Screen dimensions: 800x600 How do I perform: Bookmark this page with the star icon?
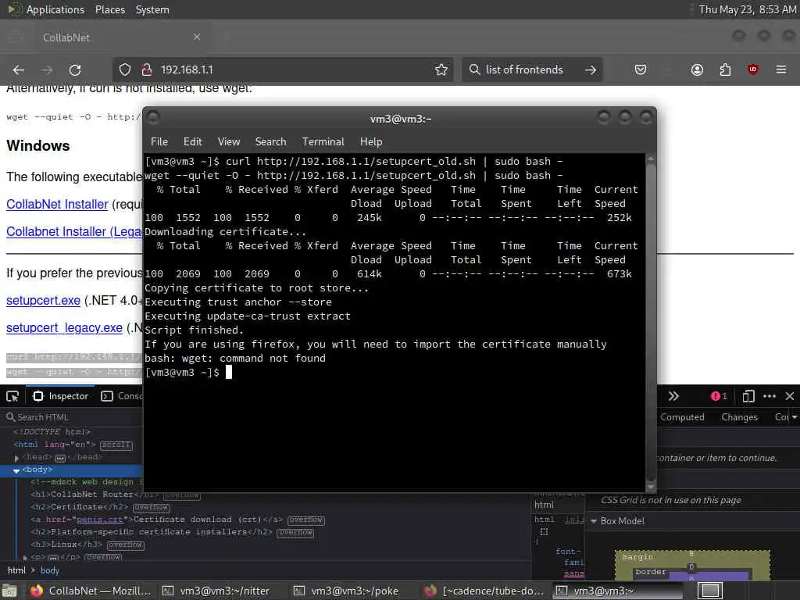point(441,70)
